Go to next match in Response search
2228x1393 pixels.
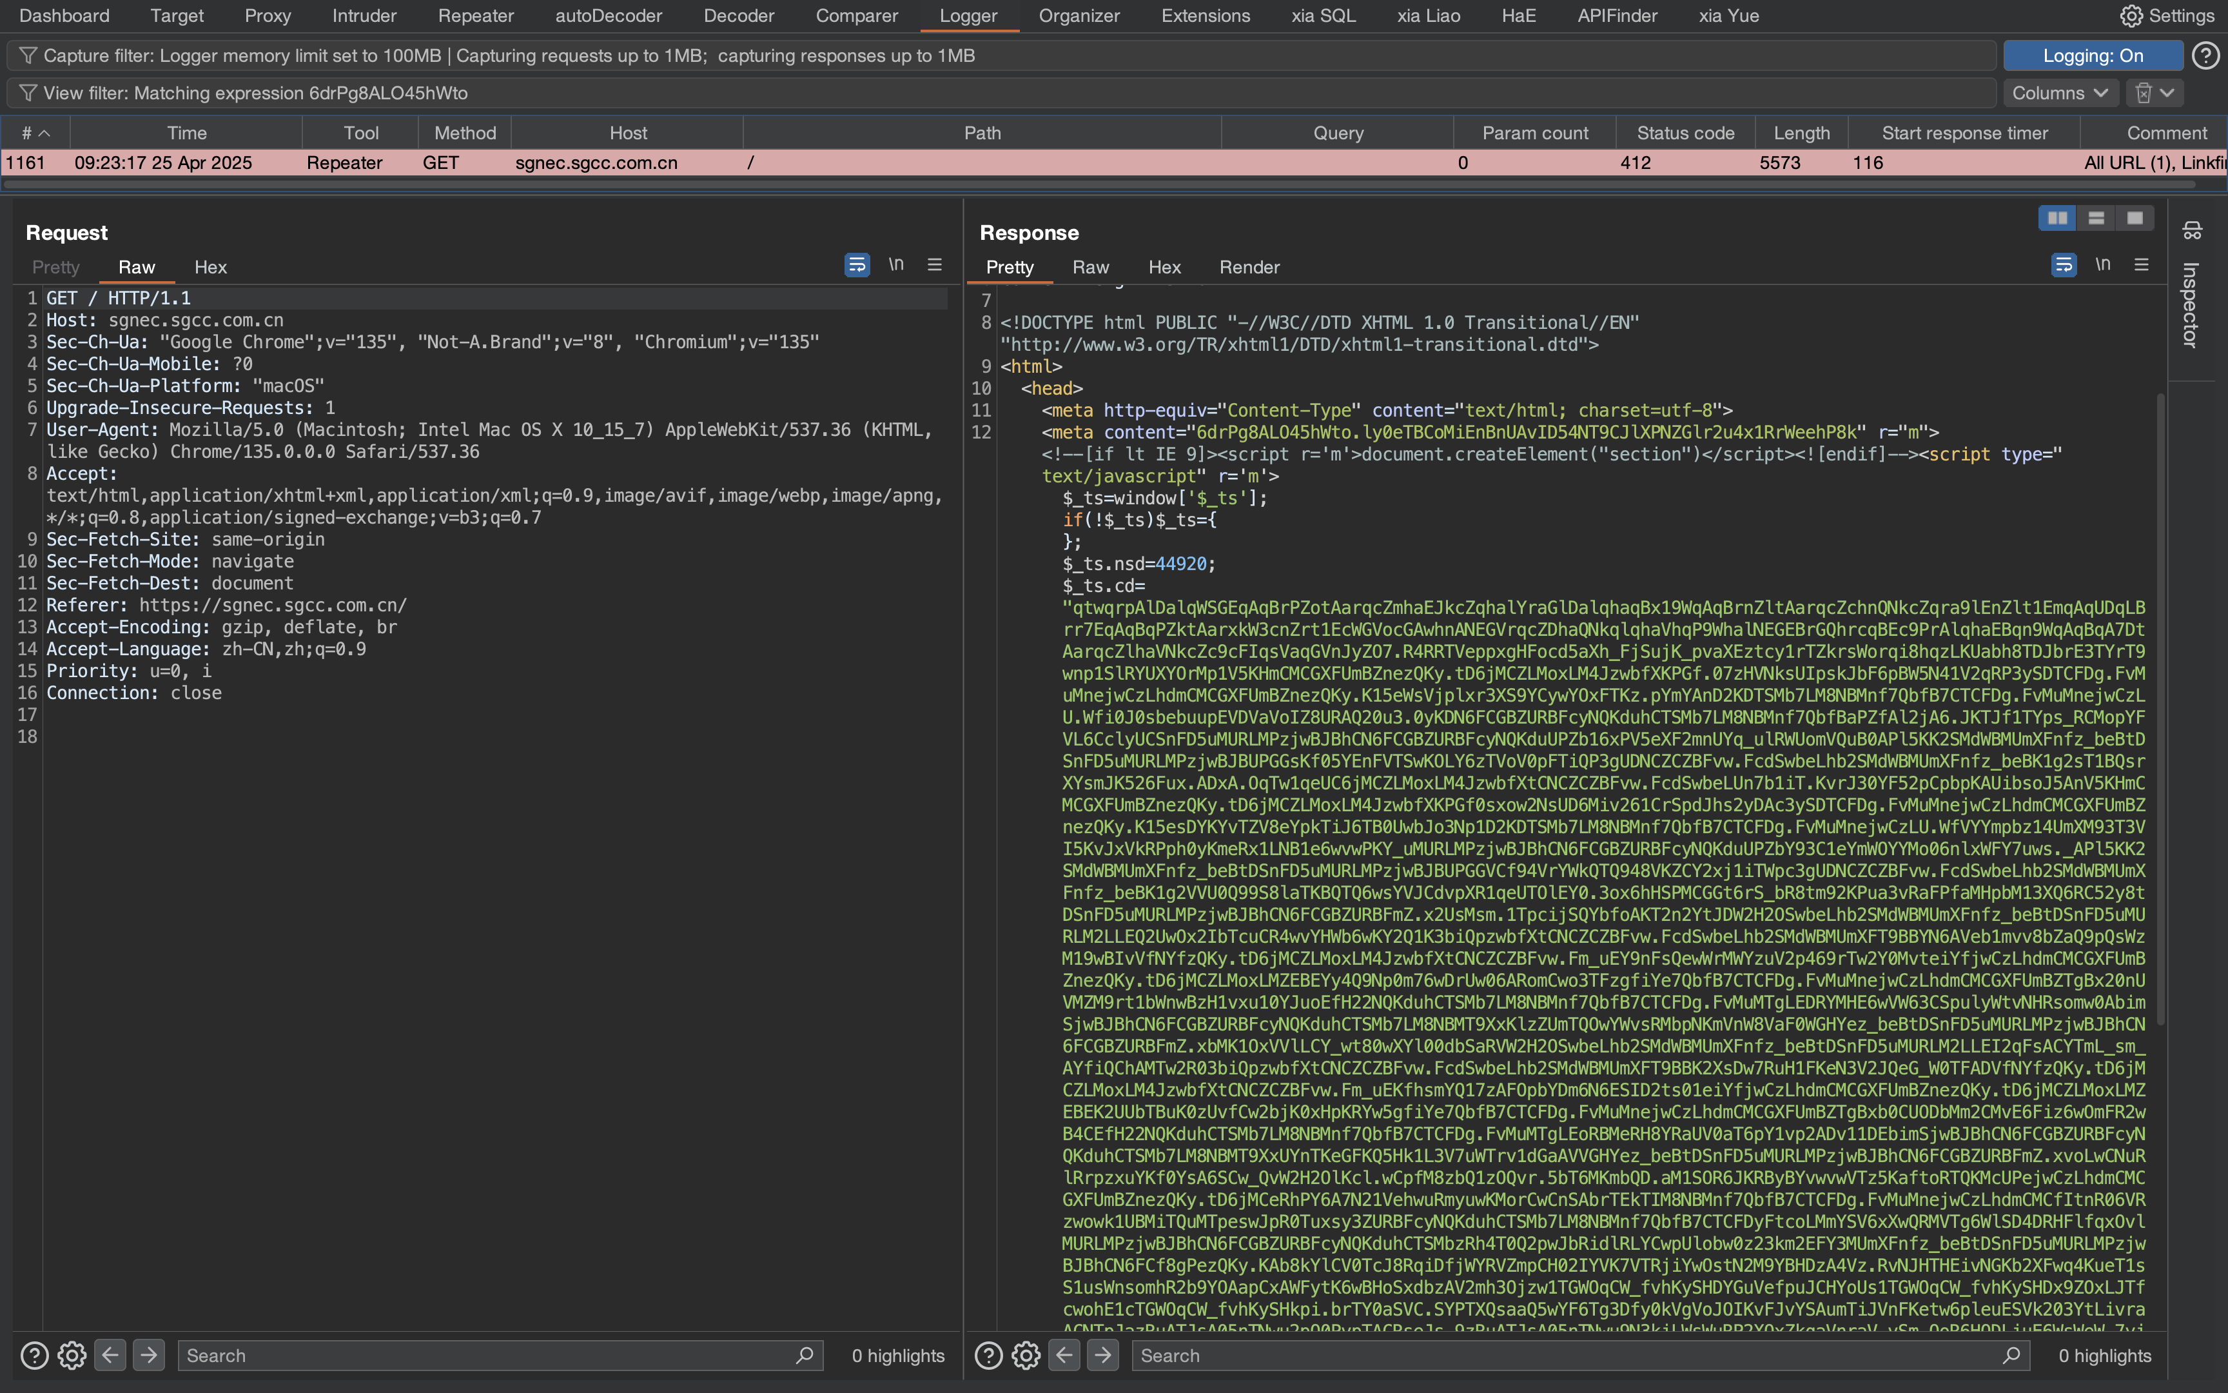click(x=1103, y=1355)
